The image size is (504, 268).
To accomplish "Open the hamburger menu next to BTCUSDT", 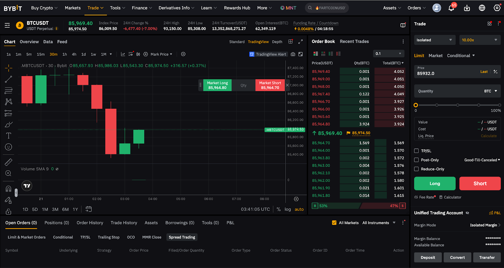I will 7,25.
